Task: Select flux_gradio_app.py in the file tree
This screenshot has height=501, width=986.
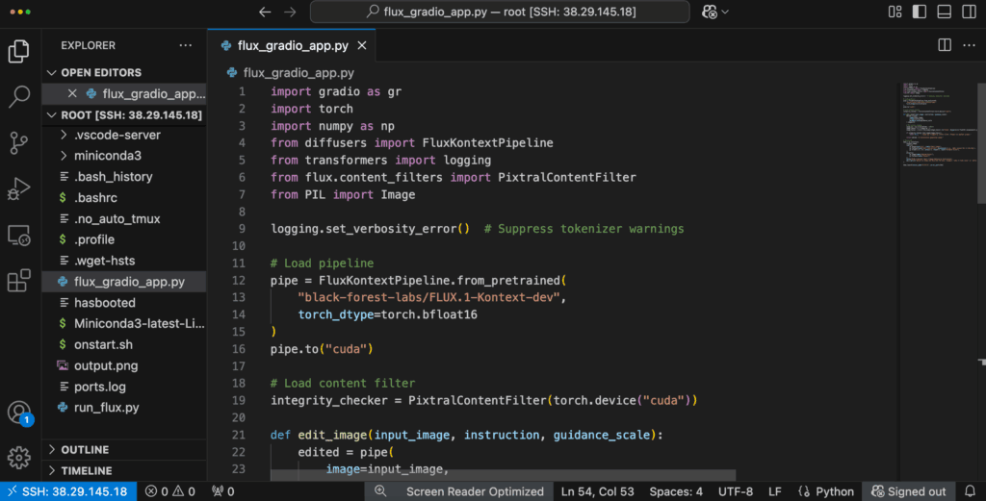Action: (x=124, y=281)
